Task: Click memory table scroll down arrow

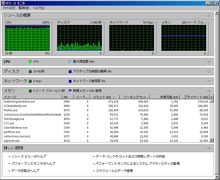Action: (212, 140)
